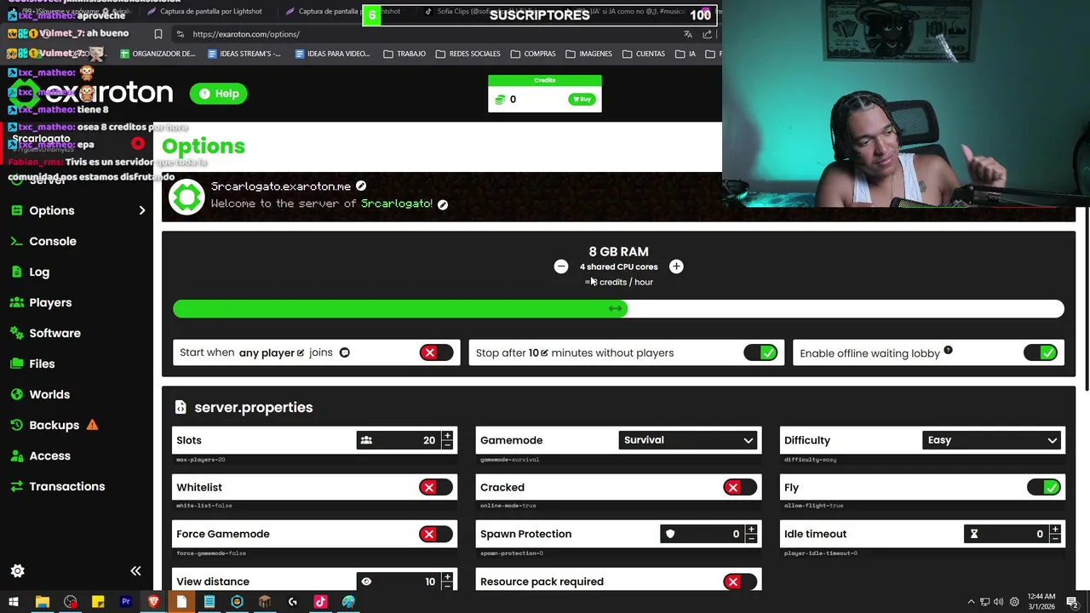Click the RAM slider handle
The height and width of the screenshot is (613, 1090).
616,308
